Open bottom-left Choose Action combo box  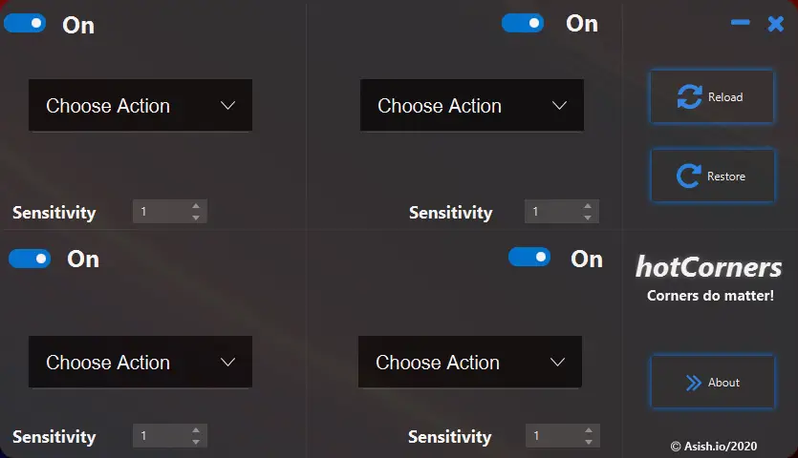click(140, 362)
